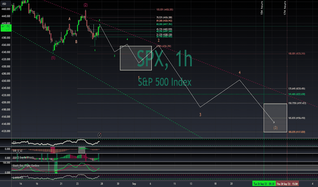
Task: Select the MACD Buy Sell Points label
Action: (23, 157)
